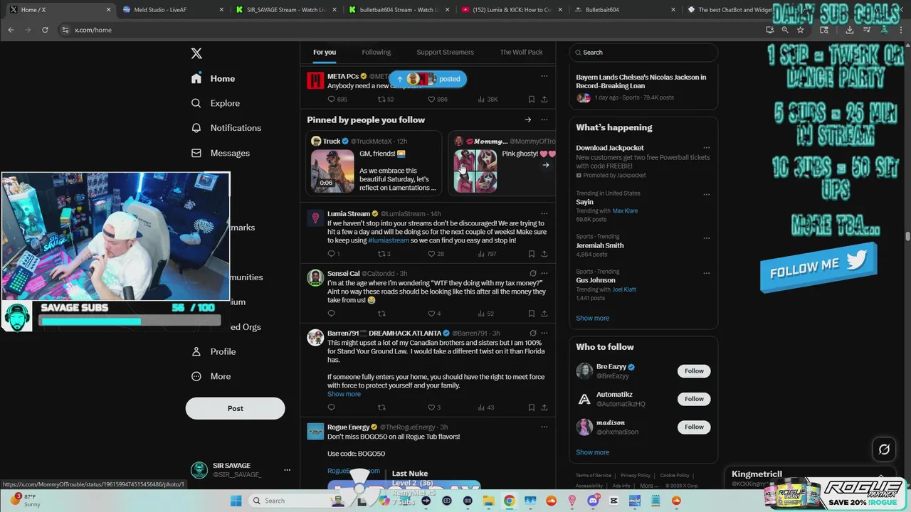Switch to the Support Streamers tab
The width and height of the screenshot is (911, 512).
coord(445,52)
